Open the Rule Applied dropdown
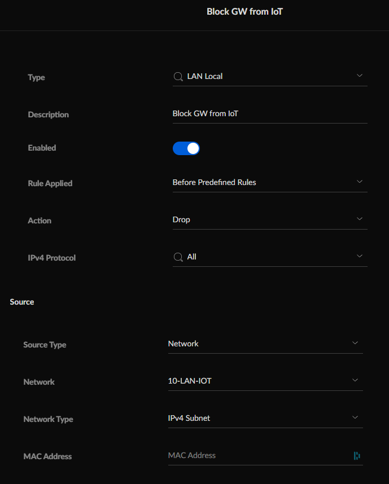Image resolution: width=389 pixels, height=484 pixels. pos(270,182)
